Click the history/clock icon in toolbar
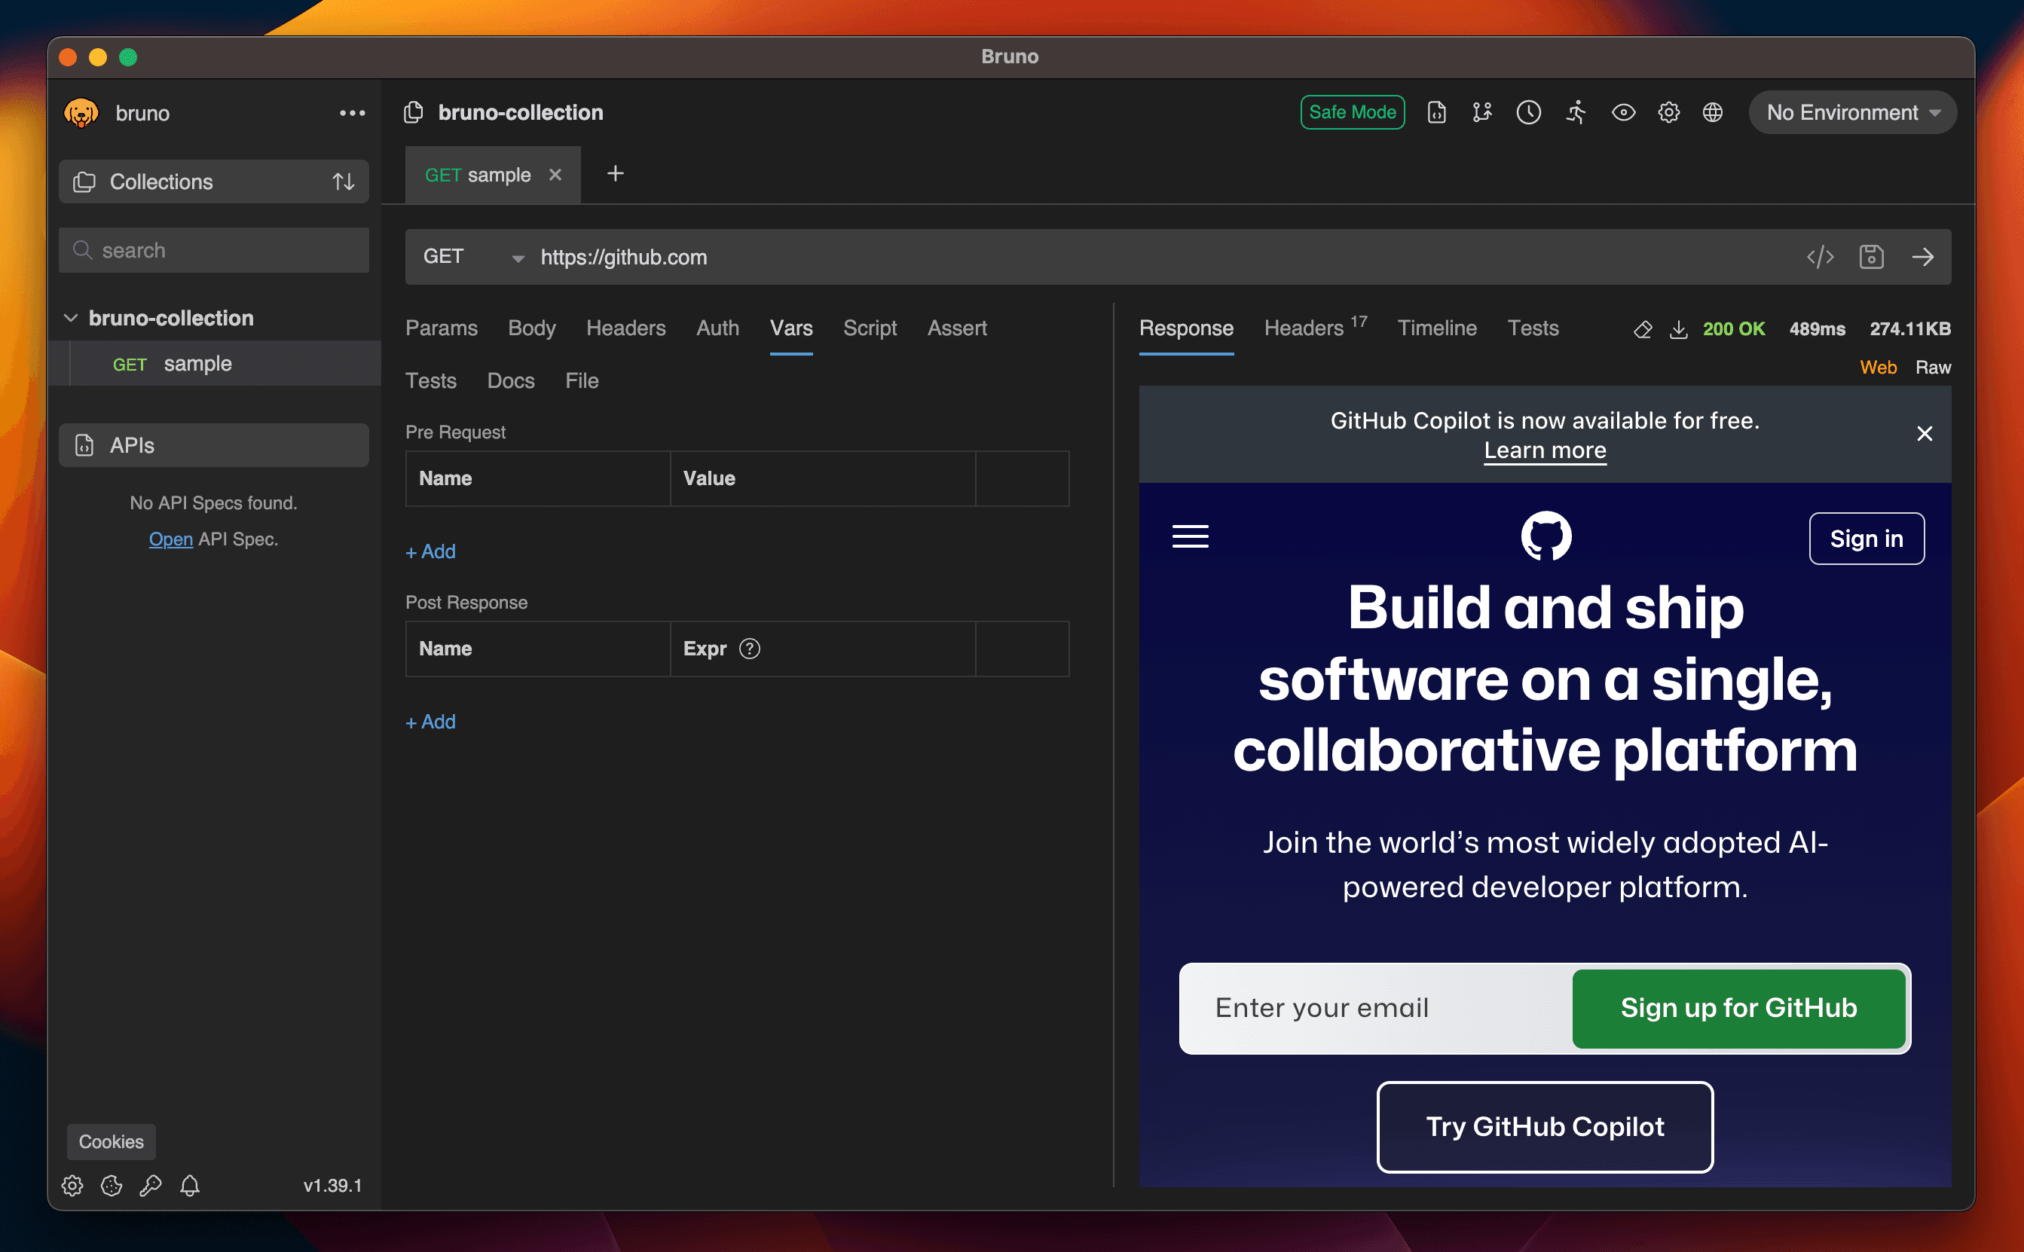 (1528, 113)
